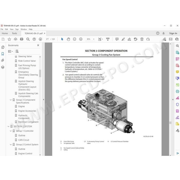180x180 pixels.
Task: Expand the right tools pane arrow
Action: click(173, 100)
